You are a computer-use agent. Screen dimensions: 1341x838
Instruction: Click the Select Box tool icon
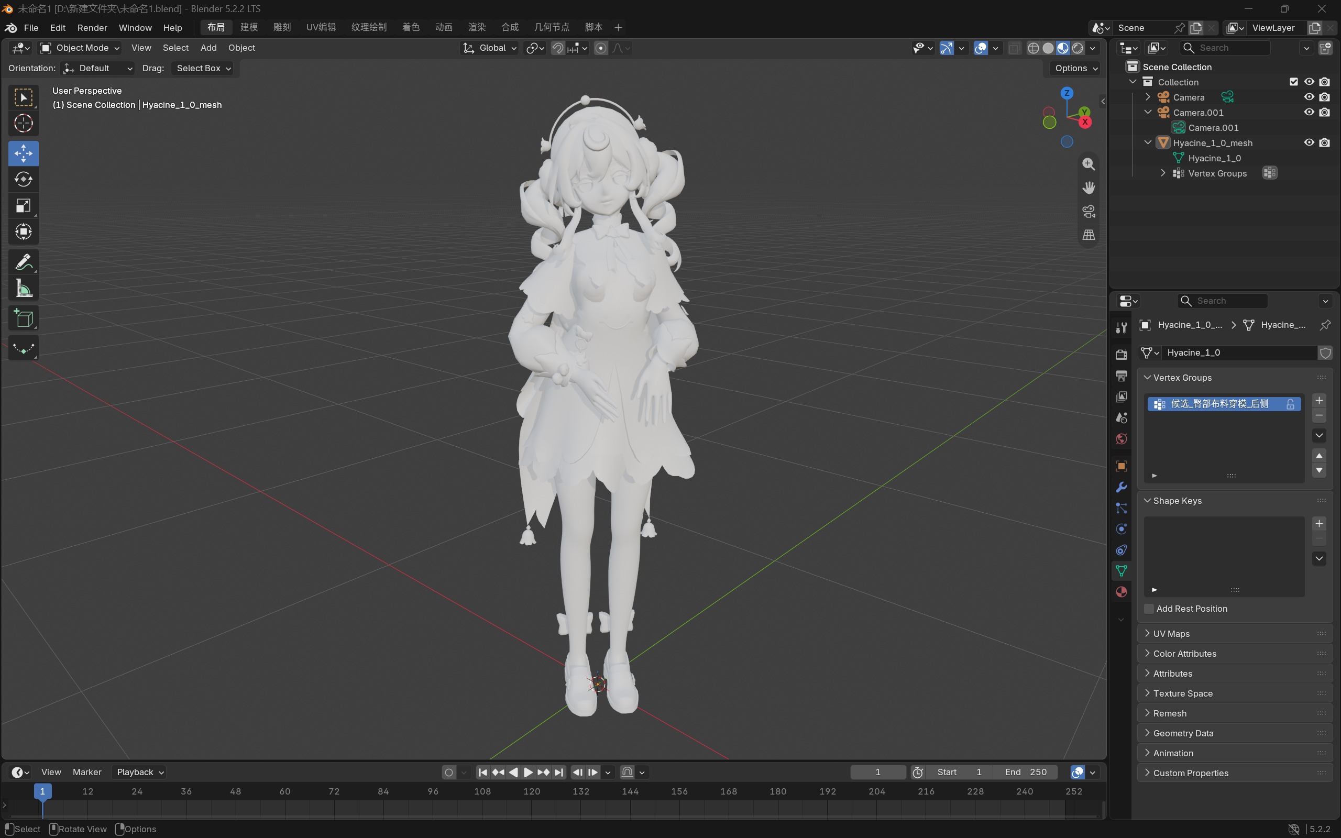pyautogui.click(x=23, y=97)
